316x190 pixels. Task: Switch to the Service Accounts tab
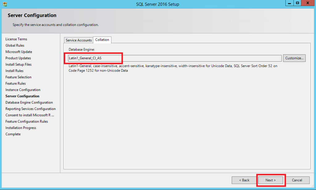(79, 40)
